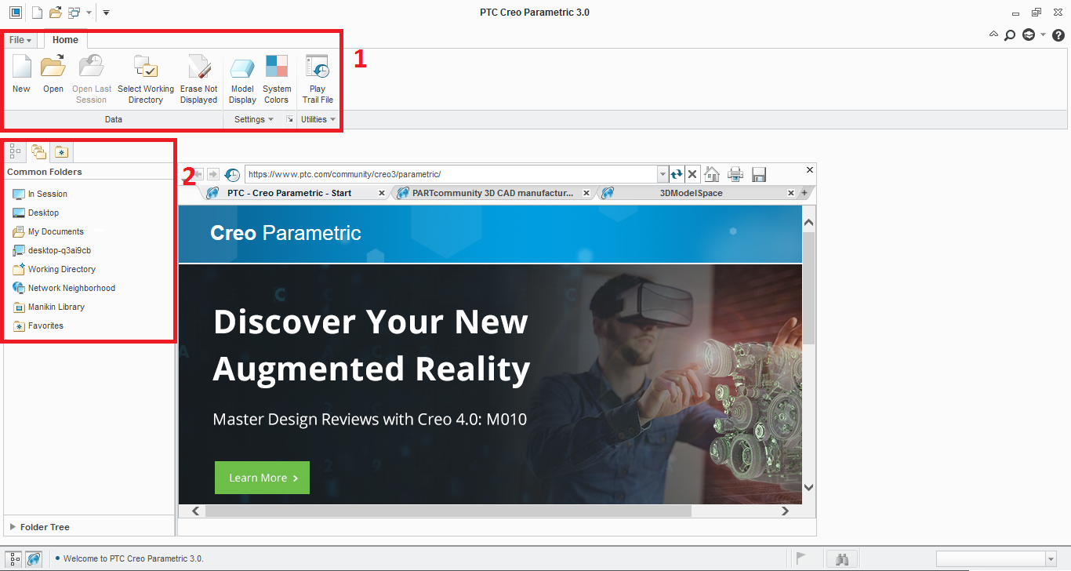Viewport: 1071px width, 571px height.
Task: Click the URL address input field
Action: tap(452, 174)
